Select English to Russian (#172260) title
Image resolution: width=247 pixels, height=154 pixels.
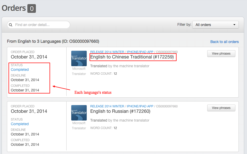pos(120,111)
